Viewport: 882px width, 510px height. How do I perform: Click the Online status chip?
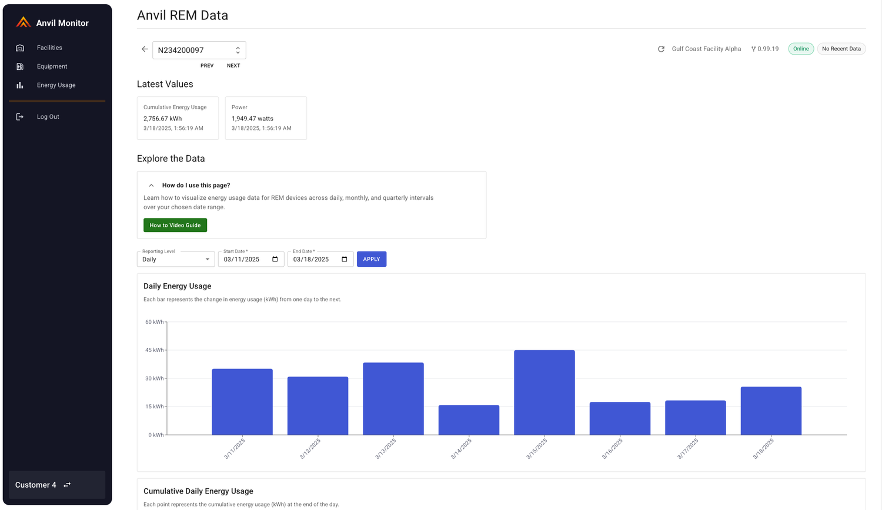(801, 49)
